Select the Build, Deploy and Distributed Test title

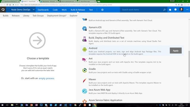click(106, 38)
